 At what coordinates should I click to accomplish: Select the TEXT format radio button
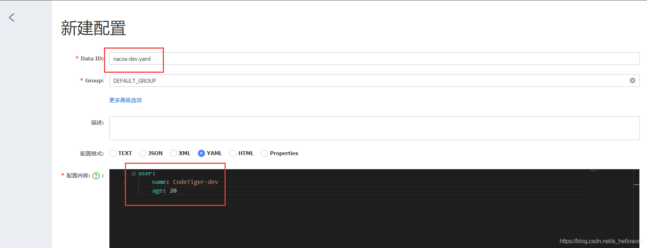point(113,153)
